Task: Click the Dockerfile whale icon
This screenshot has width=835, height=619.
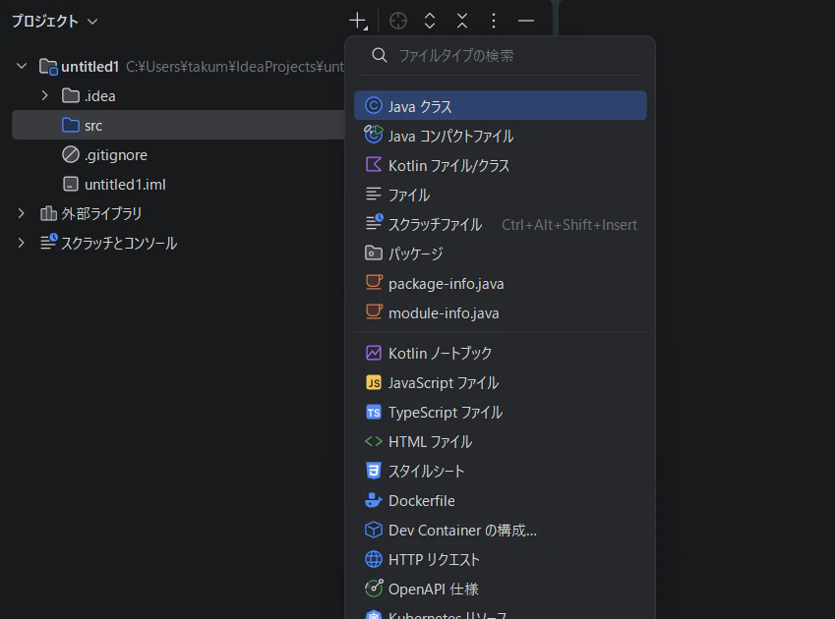Action: click(374, 500)
